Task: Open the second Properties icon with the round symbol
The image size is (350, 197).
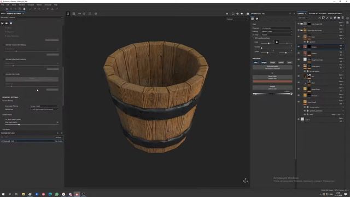Action: point(257,19)
